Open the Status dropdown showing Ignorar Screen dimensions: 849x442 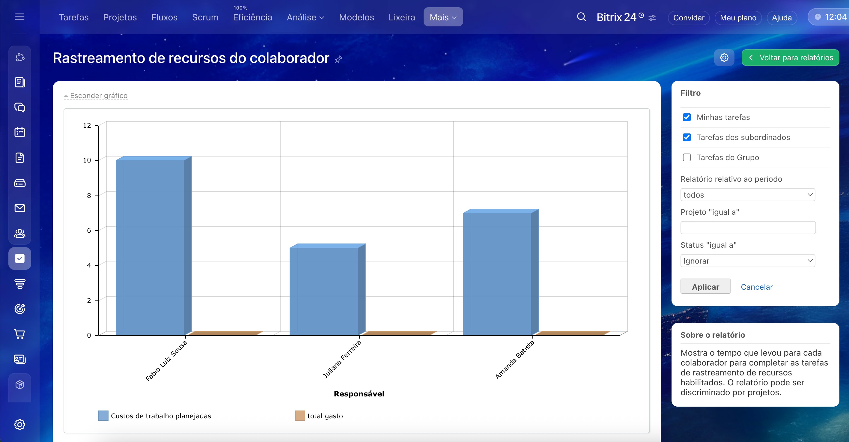point(747,261)
